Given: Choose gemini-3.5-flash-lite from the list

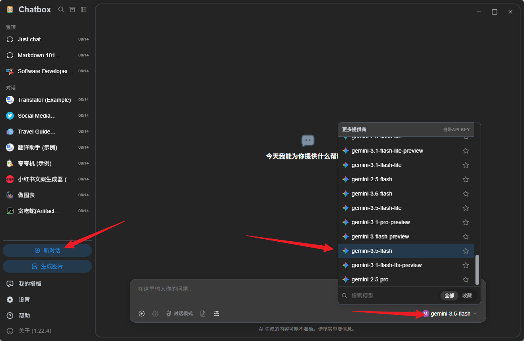Looking at the screenshot, I should click(x=406, y=208).
